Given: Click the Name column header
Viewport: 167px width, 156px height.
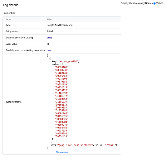Looking at the screenshot, I should (x=8, y=19).
